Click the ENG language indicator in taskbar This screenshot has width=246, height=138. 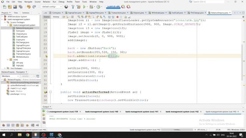[223, 135]
